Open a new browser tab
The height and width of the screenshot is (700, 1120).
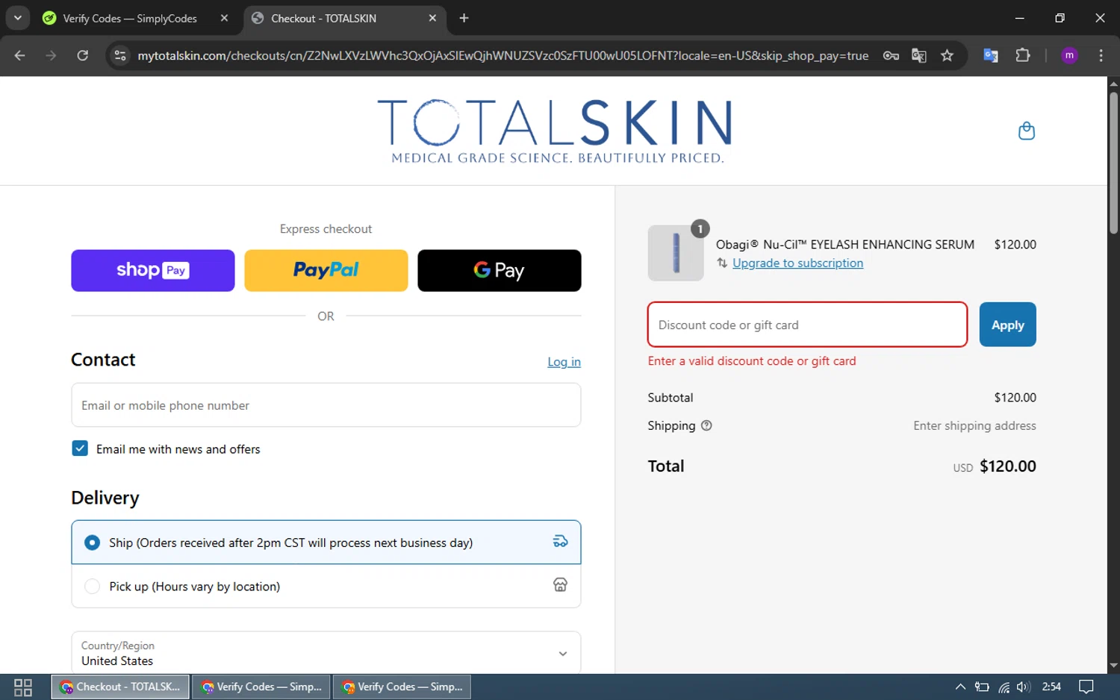click(464, 18)
